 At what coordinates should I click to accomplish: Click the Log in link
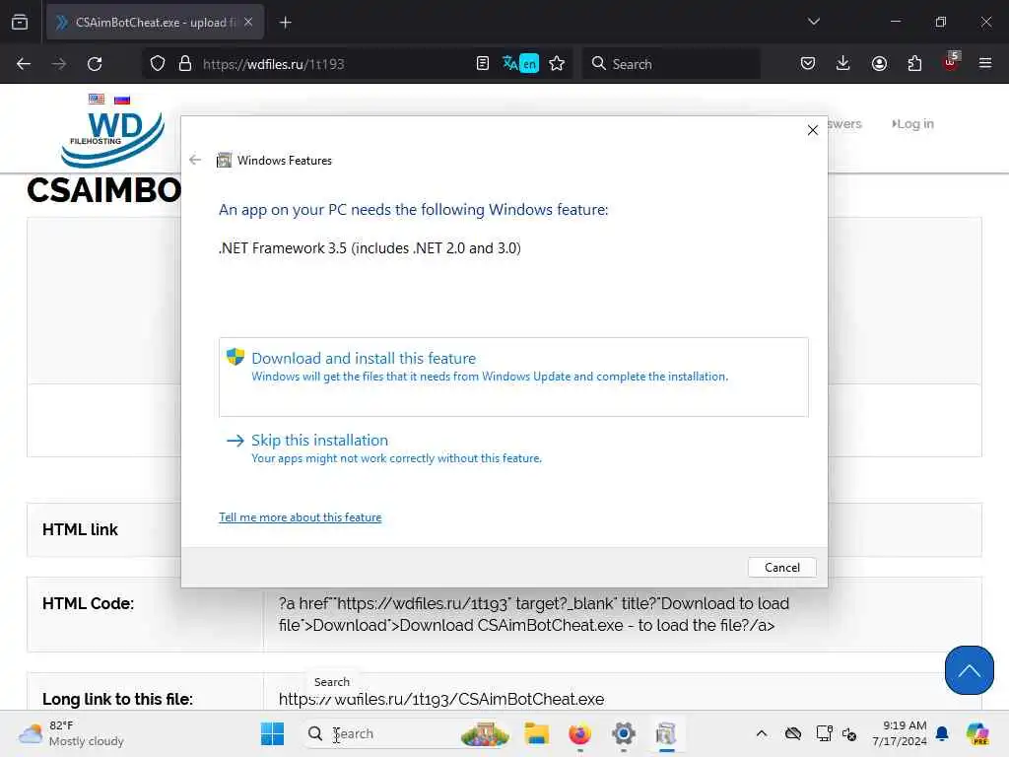[913, 123]
